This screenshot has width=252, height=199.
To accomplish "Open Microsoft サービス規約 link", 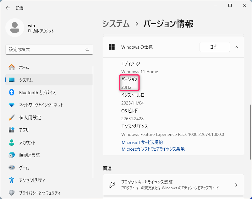I will coord(142,143).
